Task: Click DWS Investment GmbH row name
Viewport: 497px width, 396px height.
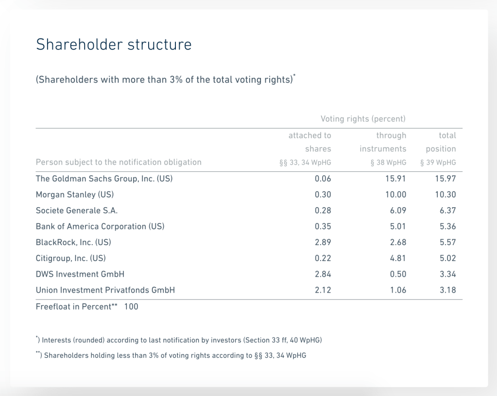Action: click(x=80, y=274)
